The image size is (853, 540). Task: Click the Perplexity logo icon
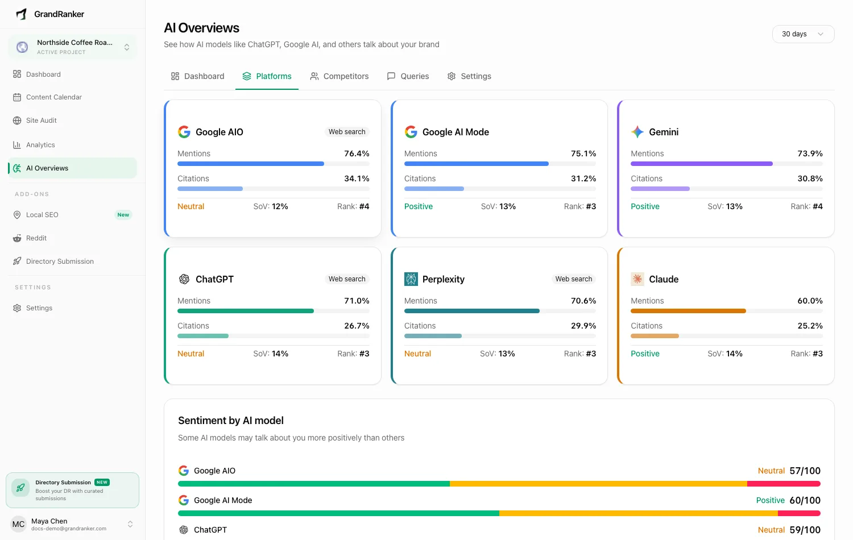(411, 279)
